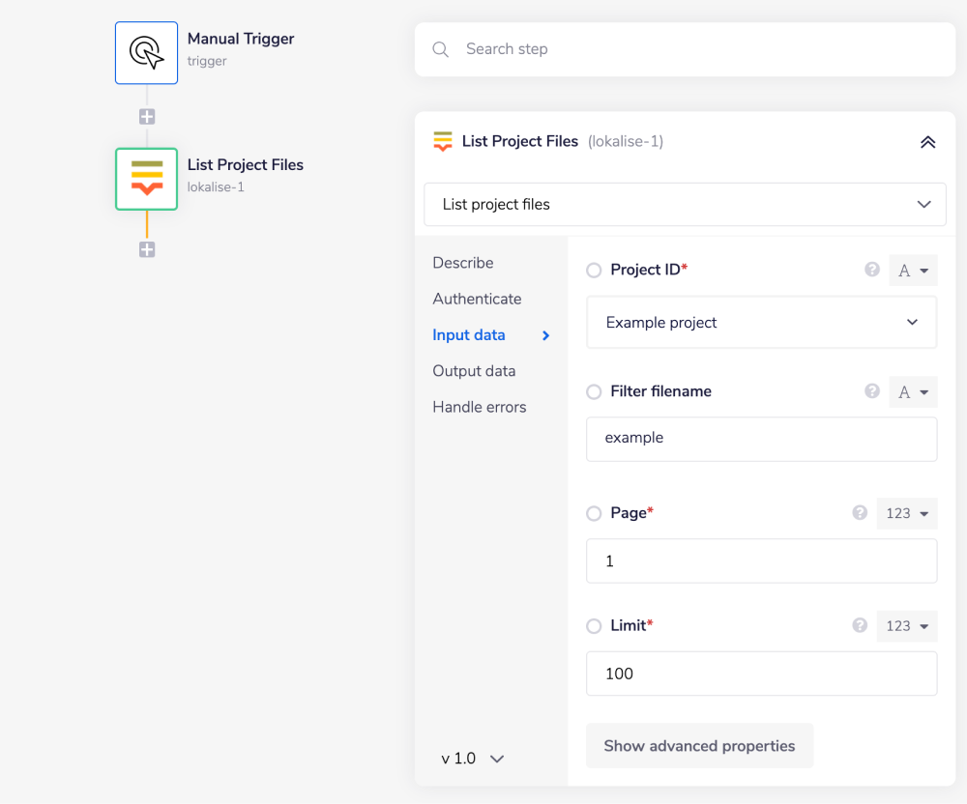Toggle the Filter filename radio button
Screen dimensions: 967x804
[594, 392]
